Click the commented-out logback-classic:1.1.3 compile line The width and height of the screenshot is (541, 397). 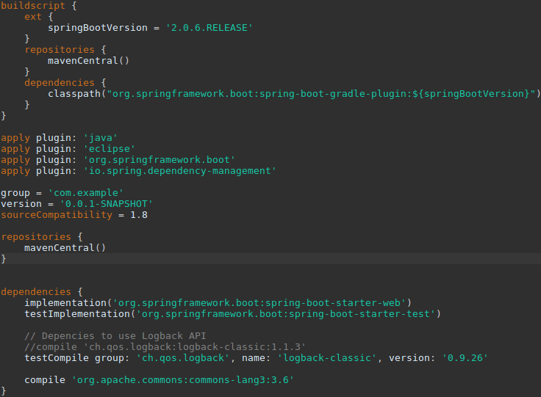point(165,347)
